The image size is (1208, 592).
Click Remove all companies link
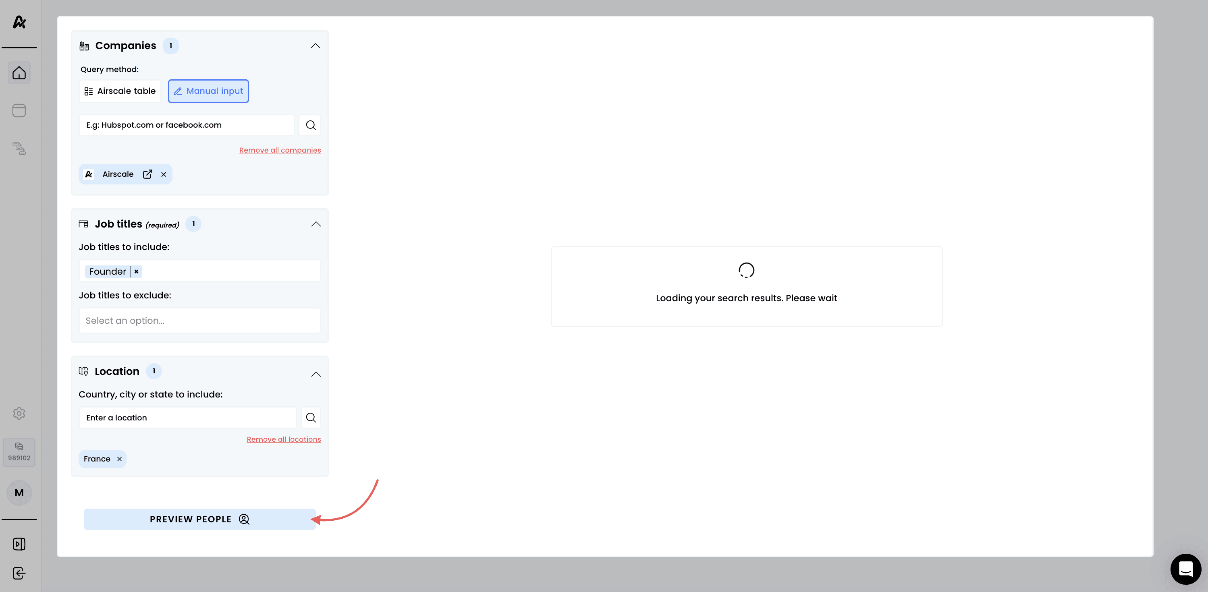(280, 150)
